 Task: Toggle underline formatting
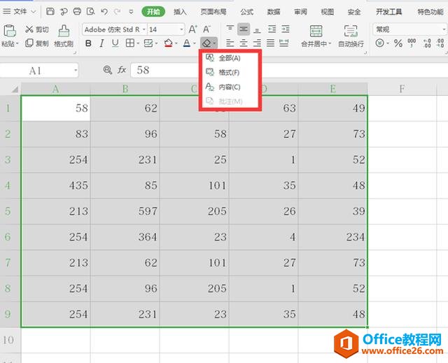[115, 43]
